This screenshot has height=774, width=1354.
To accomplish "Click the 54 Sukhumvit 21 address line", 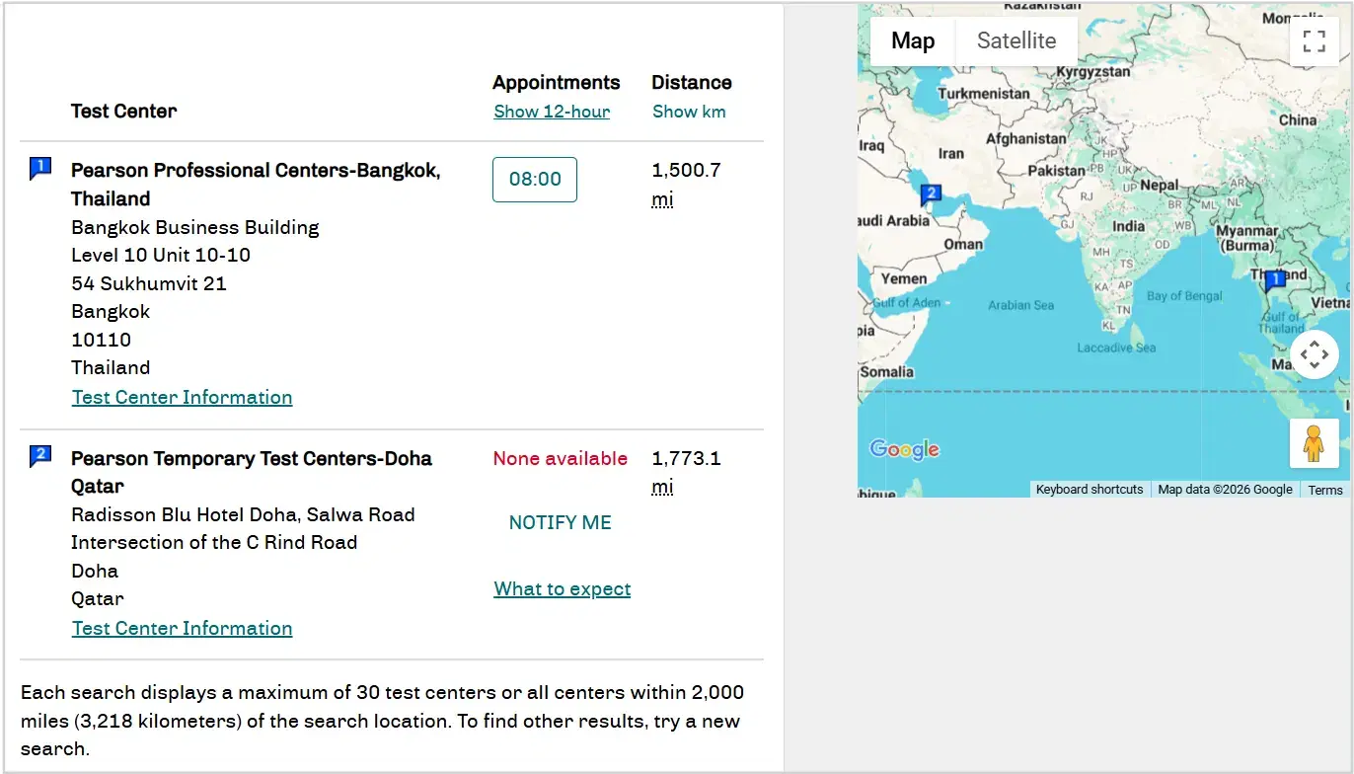I will coord(149,283).
